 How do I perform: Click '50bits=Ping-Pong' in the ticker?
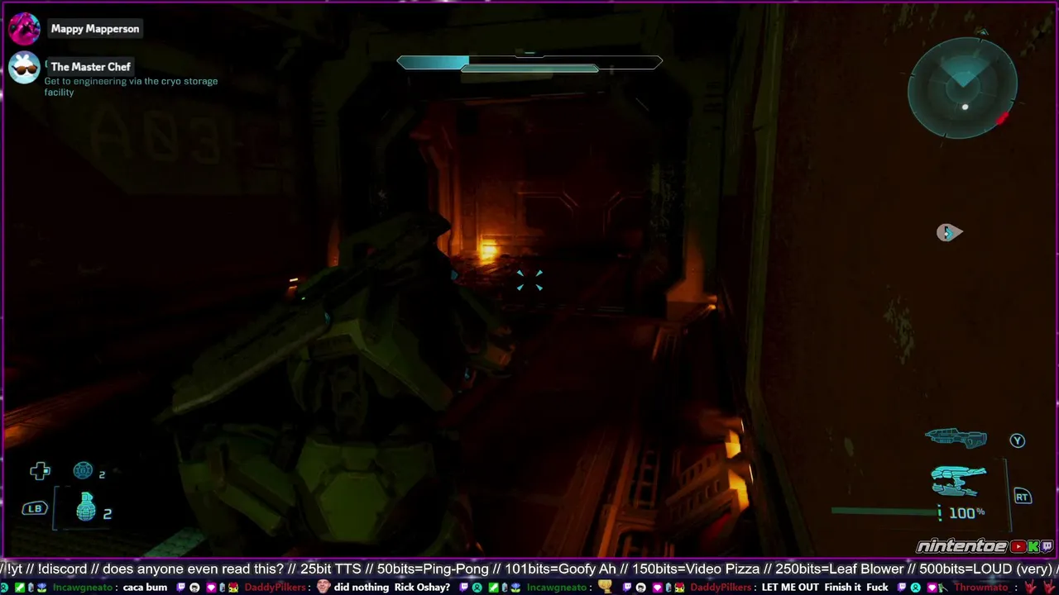433,569
